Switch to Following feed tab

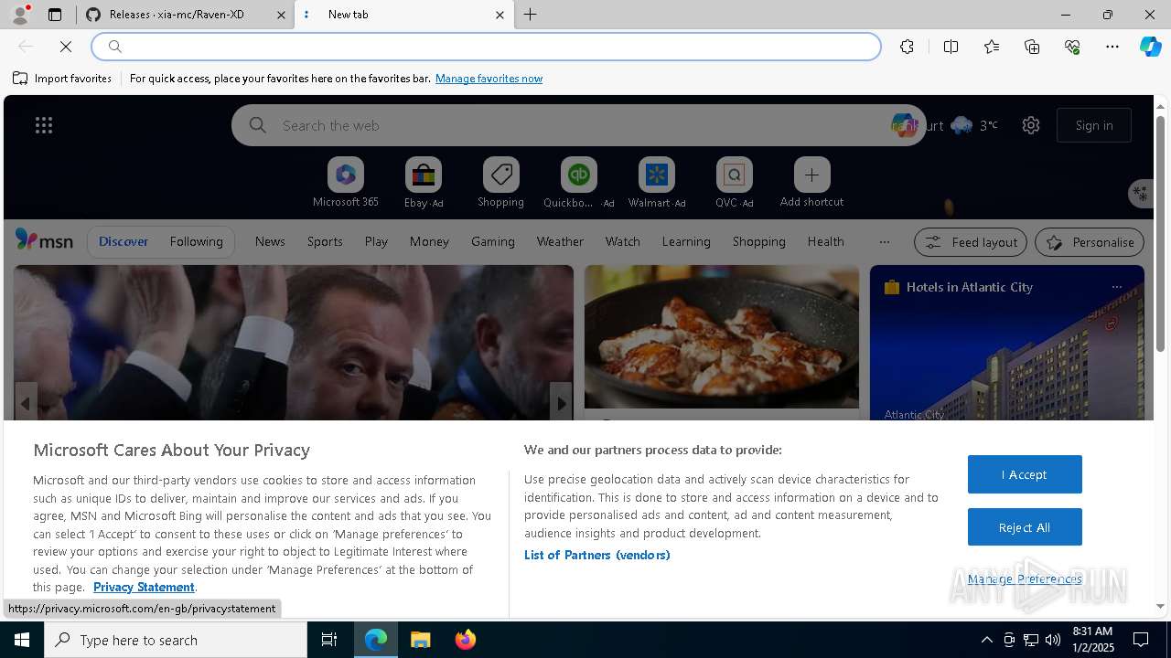196,241
